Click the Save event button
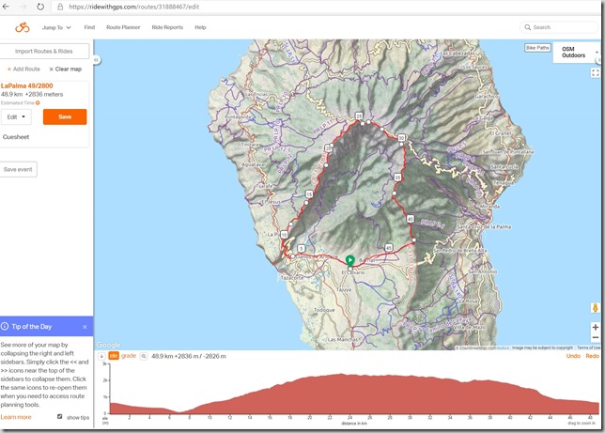This screenshot has width=605, height=433. 18,169
